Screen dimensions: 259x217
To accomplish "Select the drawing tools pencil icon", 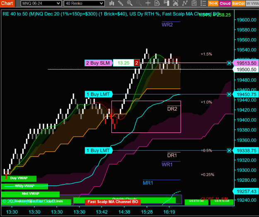I will click(x=121, y=3).
